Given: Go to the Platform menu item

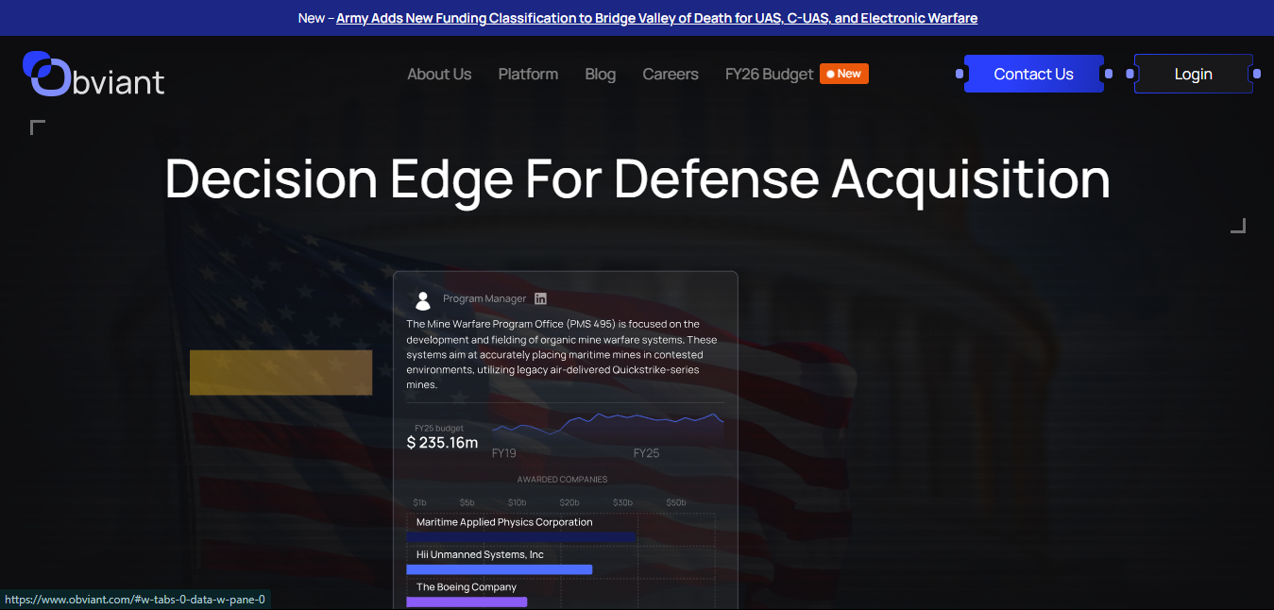Looking at the screenshot, I should tap(528, 74).
